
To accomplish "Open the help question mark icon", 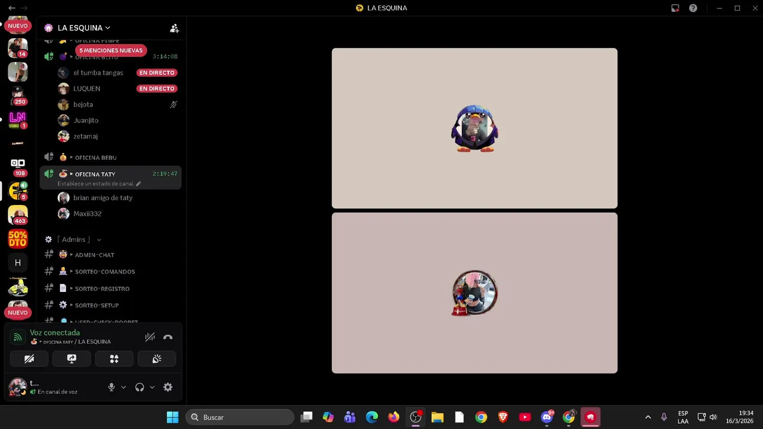I will click(693, 8).
